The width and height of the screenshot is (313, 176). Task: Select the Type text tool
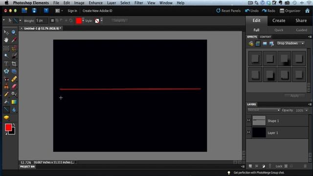(6, 64)
